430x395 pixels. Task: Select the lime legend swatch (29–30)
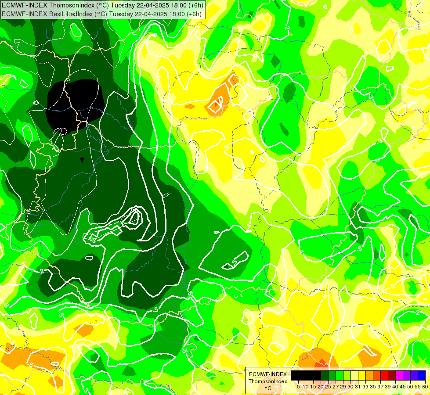347,375
